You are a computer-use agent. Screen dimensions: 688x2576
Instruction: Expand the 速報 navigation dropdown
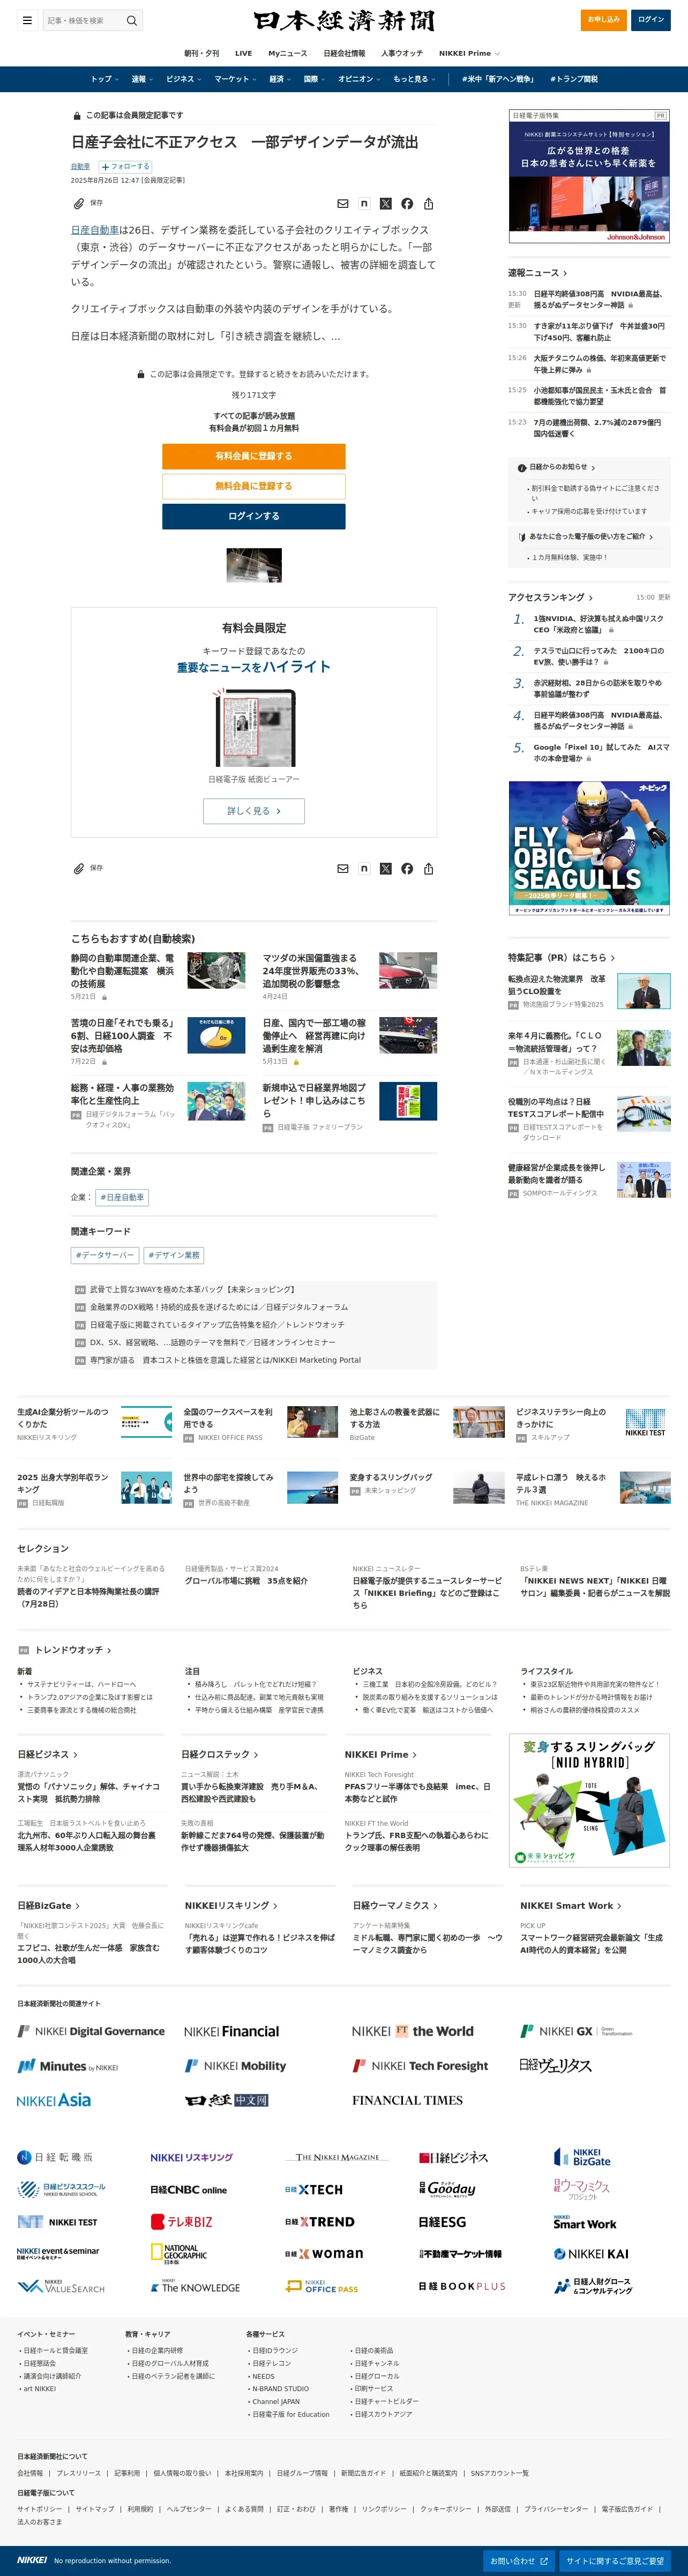tap(142, 79)
